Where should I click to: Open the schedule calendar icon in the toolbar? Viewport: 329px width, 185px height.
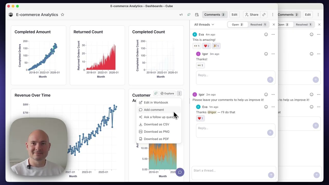coord(197,15)
